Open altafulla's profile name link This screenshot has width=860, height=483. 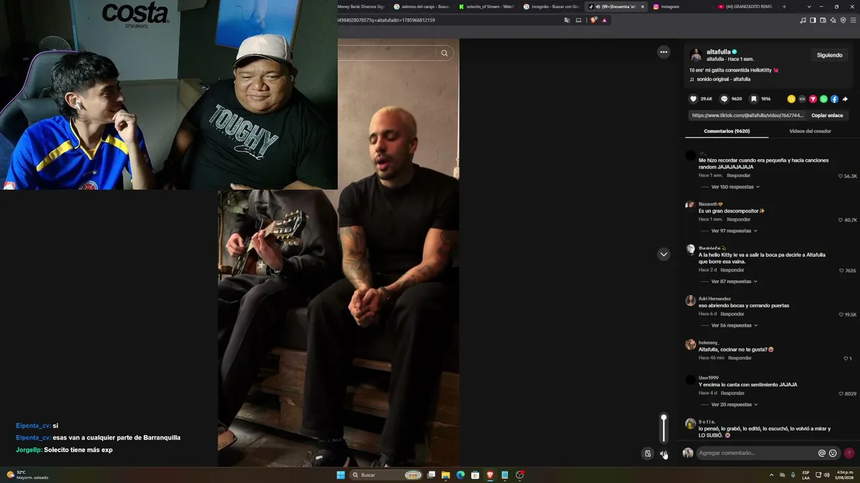coord(718,52)
